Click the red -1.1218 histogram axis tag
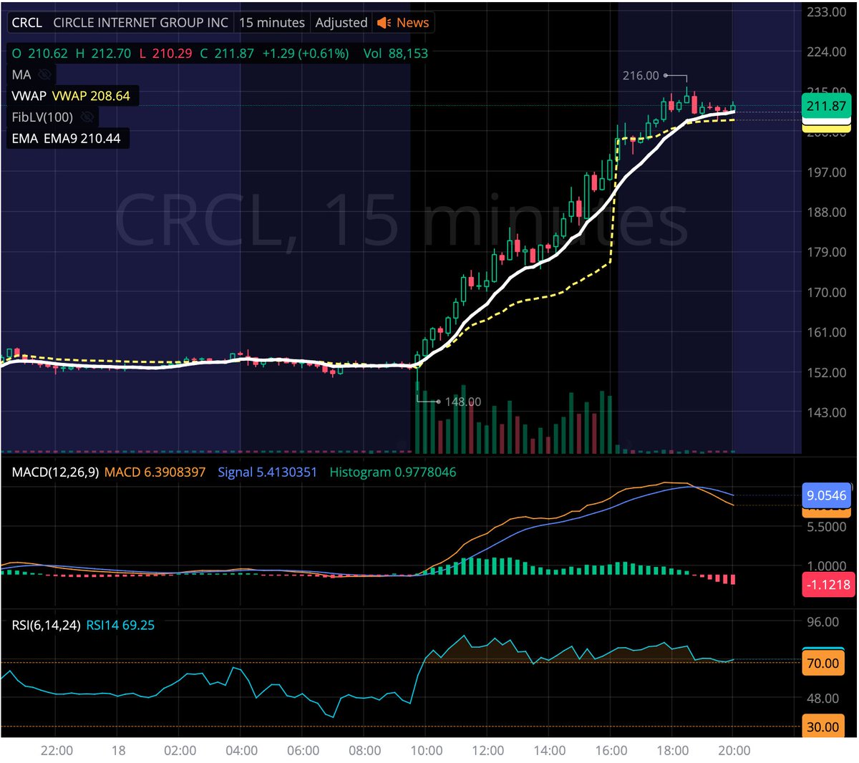 tap(828, 585)
